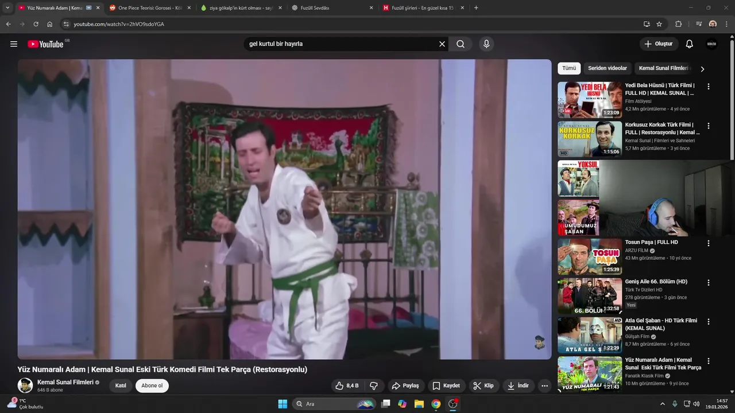Start voice search with the microphone
Image resolution: width=735 pixels, height=413 pixels.
point(486,44)
